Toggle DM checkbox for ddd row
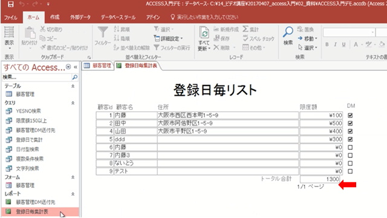387x218 pixels. point(350,139)
